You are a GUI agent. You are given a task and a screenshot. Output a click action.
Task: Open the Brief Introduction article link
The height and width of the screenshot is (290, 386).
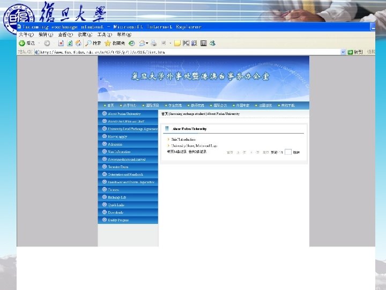[x=183, y=139]
